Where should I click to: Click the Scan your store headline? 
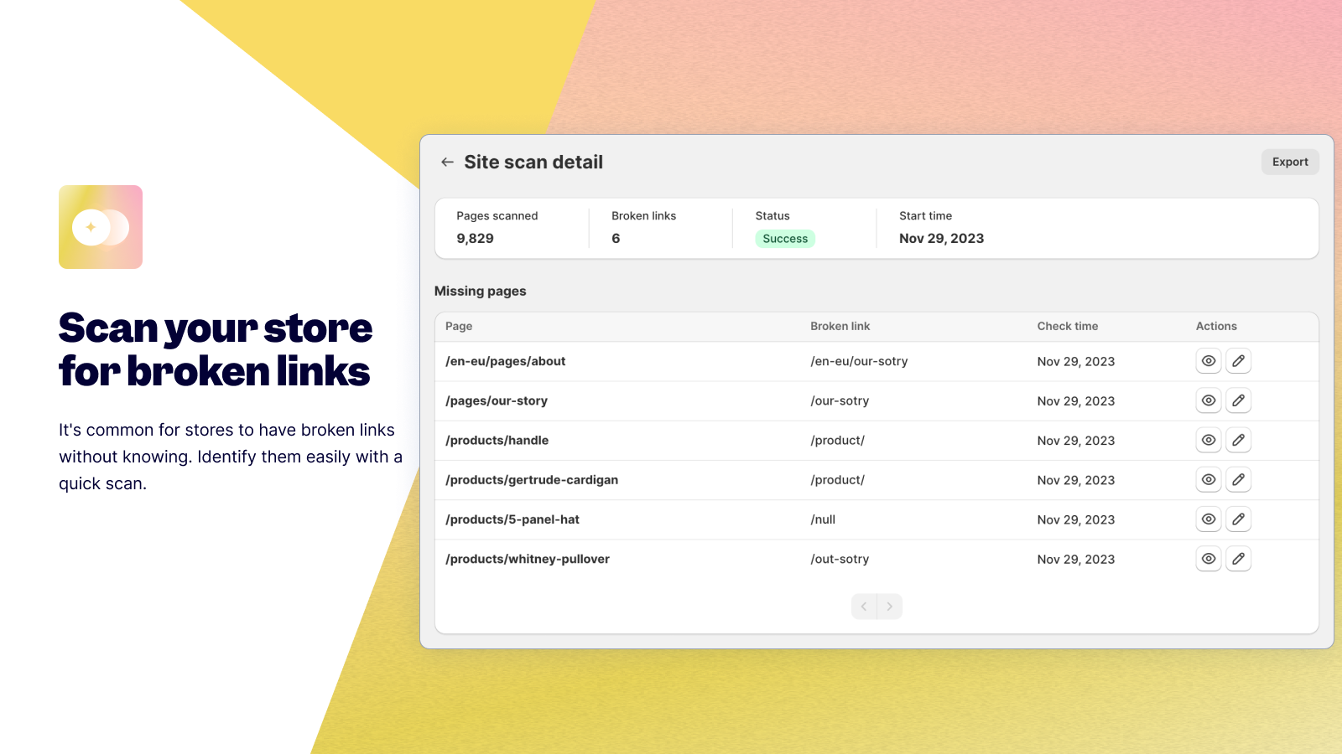click(x=216, y=349)
